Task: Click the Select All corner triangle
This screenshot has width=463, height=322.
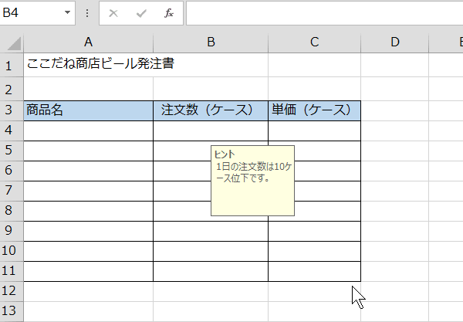Action: coord(12,42)
